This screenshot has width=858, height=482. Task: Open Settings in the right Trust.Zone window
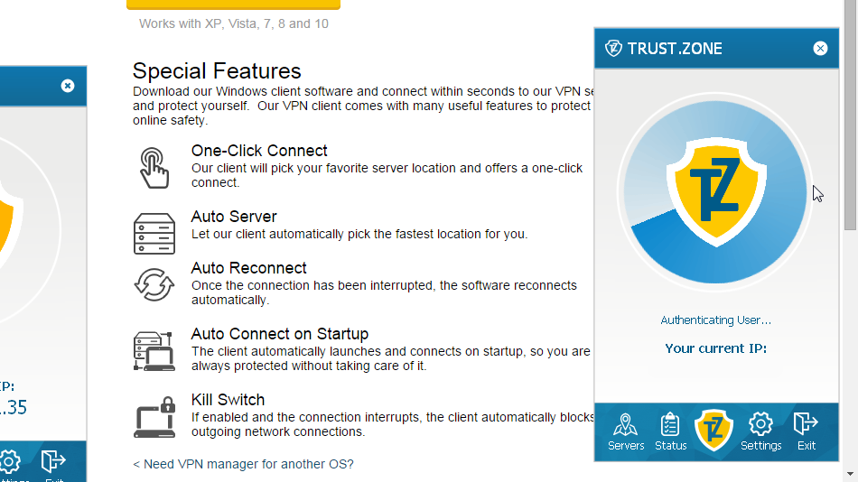760,431
